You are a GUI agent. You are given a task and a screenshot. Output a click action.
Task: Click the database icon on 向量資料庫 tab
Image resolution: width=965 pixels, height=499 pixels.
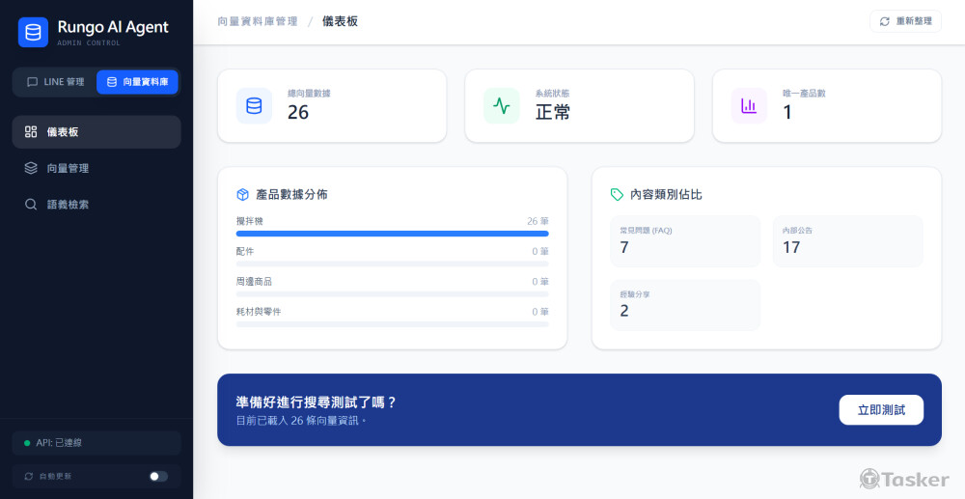coord(112,82)
